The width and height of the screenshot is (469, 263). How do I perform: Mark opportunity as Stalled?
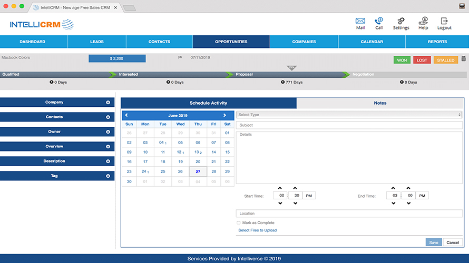[x=446, y=60]
